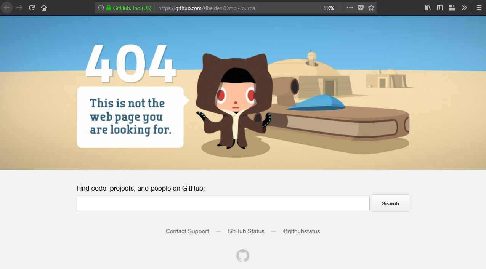Open the GitHub Status link
Image resolution: width=486 pixels, height=269 pixels.
246,231
